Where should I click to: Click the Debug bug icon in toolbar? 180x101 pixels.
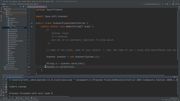(x=165, y=4)
